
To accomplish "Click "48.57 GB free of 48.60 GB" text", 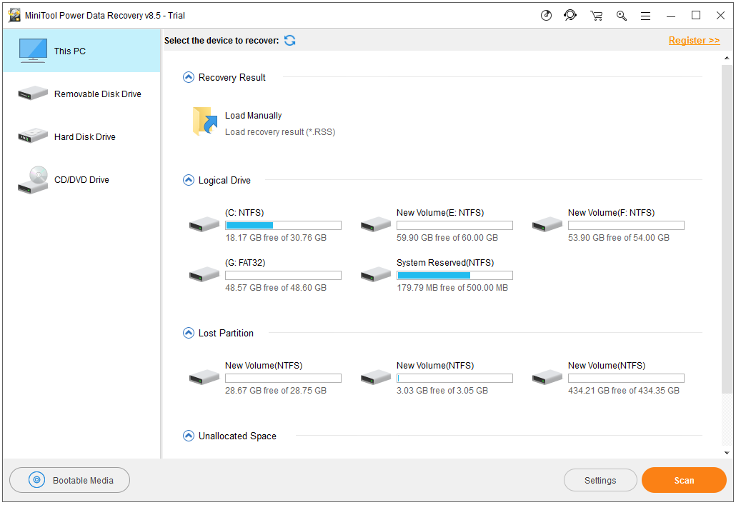I will tap(276, 288).
